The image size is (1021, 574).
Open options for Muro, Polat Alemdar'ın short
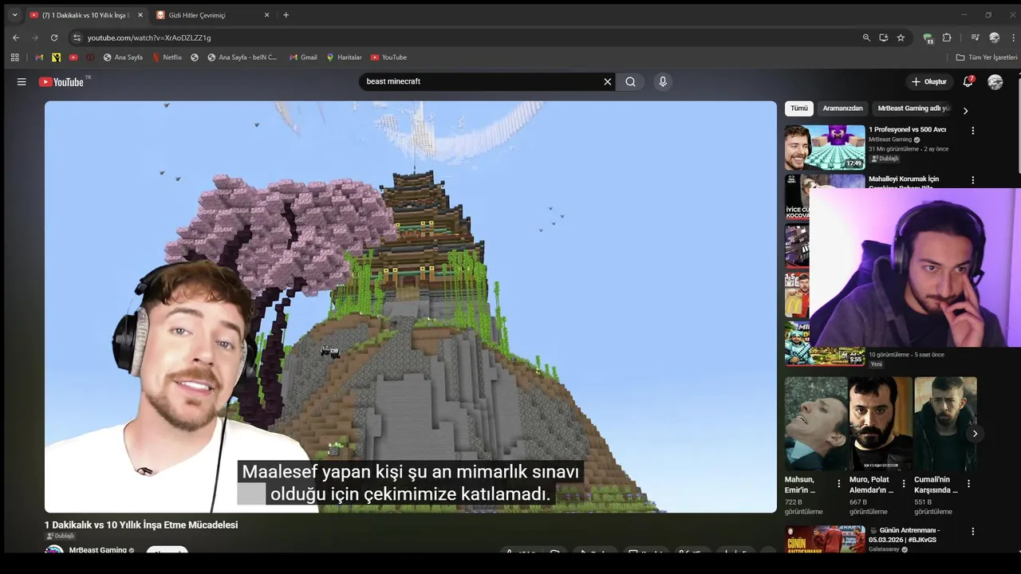coord(904,484)
